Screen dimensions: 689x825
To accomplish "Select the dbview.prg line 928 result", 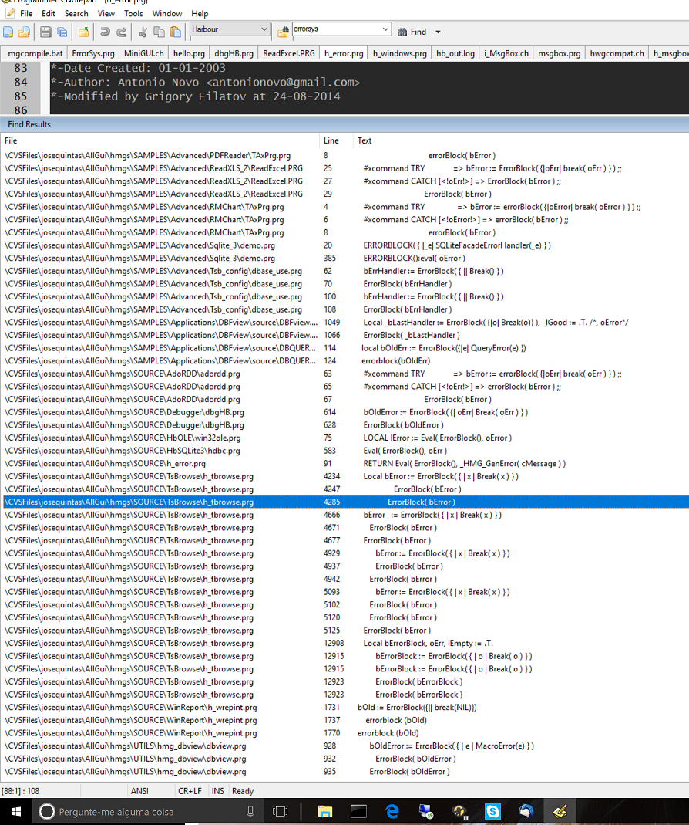I will pyautogui.click(x=344, y=746).
